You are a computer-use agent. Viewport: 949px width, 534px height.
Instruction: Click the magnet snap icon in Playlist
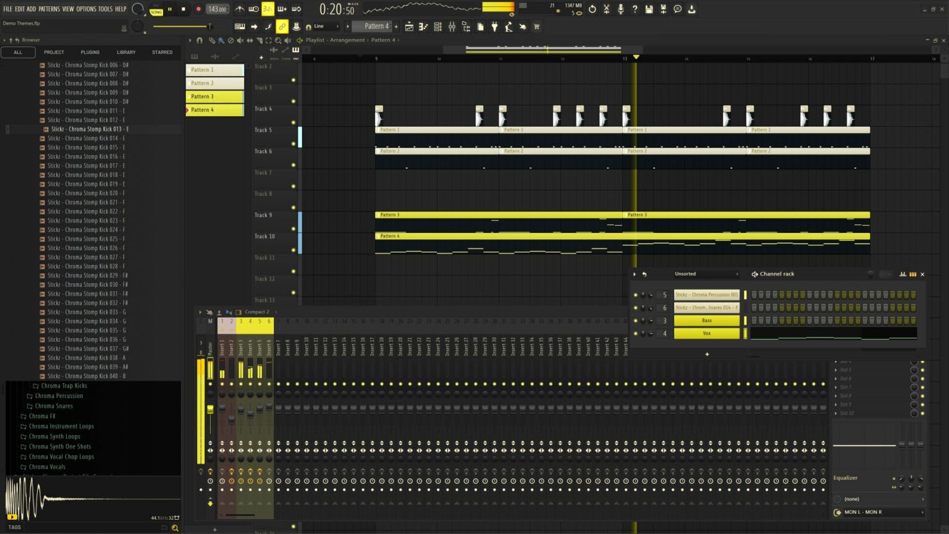tap(200, 40)
